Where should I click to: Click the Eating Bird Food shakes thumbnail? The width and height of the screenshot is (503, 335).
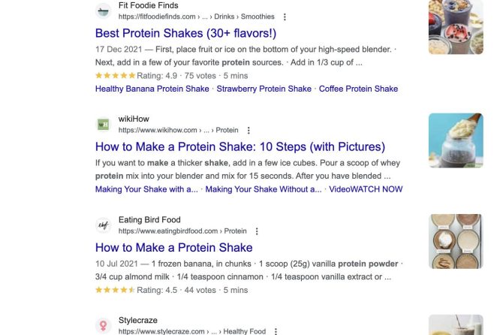(x=456, y=241)
